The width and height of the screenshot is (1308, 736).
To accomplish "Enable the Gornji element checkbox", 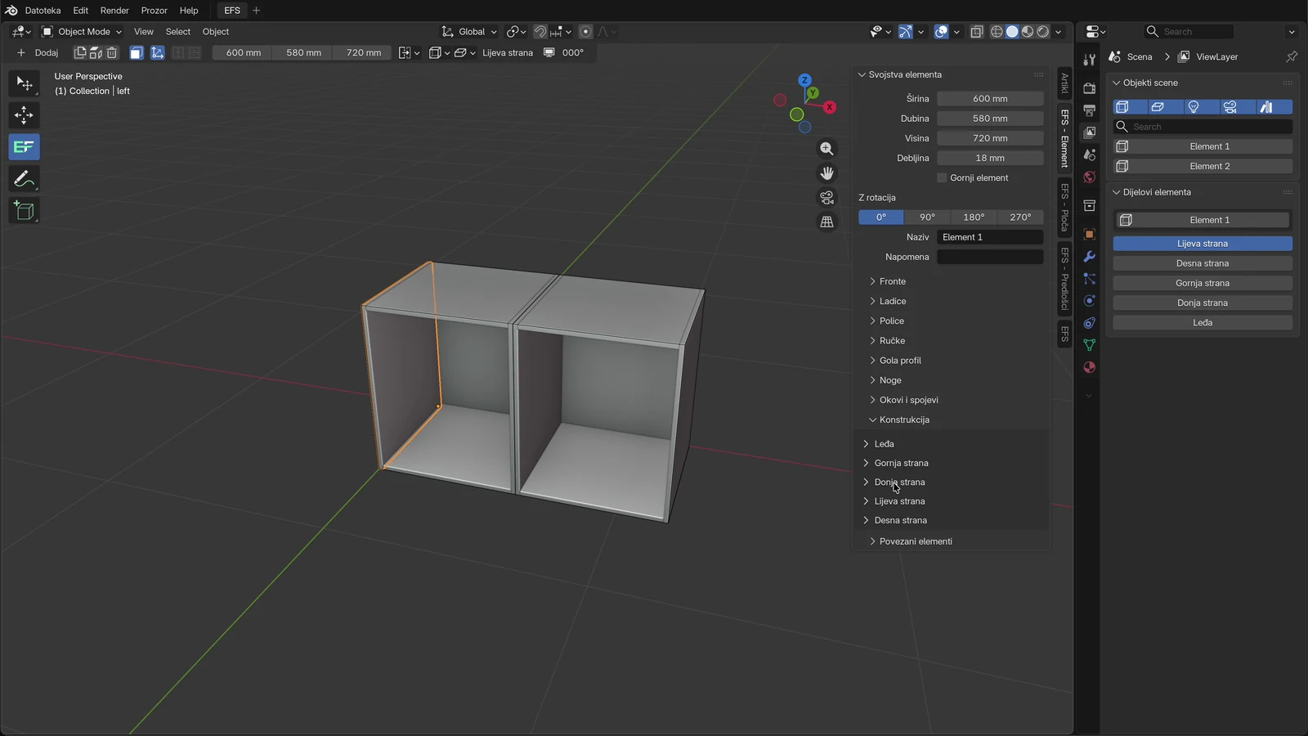I will [942, 177].
